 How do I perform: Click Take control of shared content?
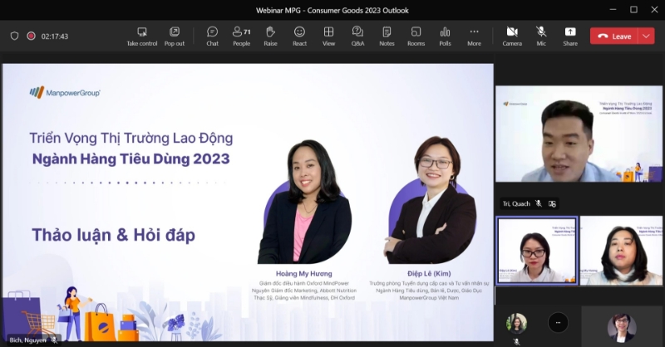[x=141, y=36]
